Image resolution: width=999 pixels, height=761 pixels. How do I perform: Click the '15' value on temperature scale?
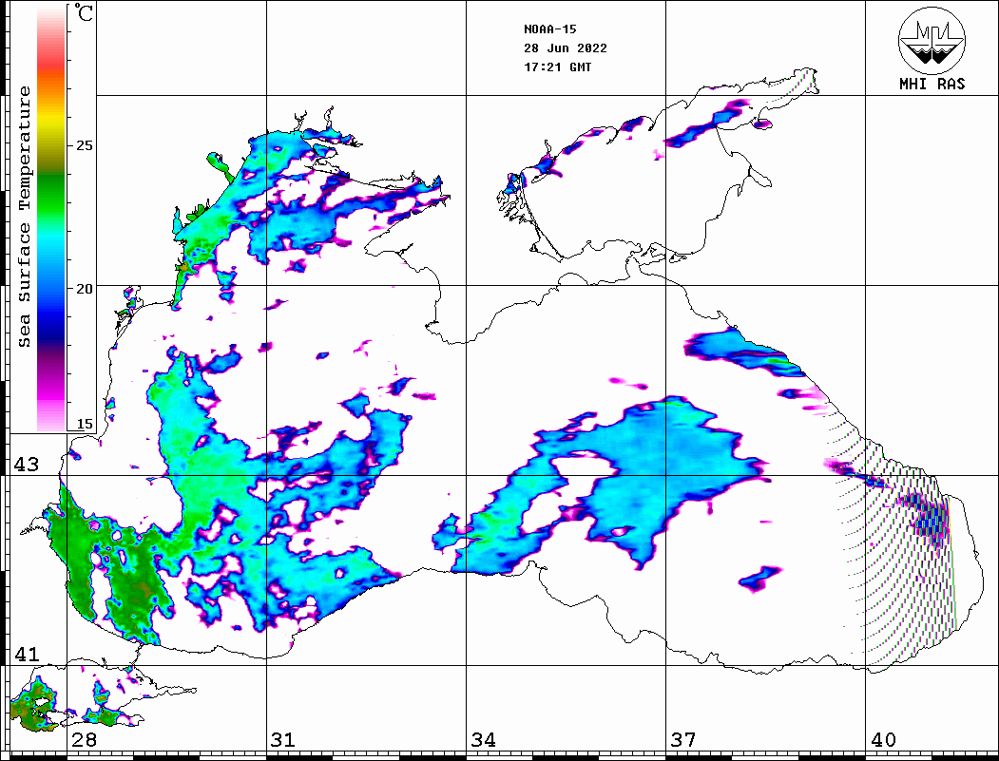click(84, 424)
